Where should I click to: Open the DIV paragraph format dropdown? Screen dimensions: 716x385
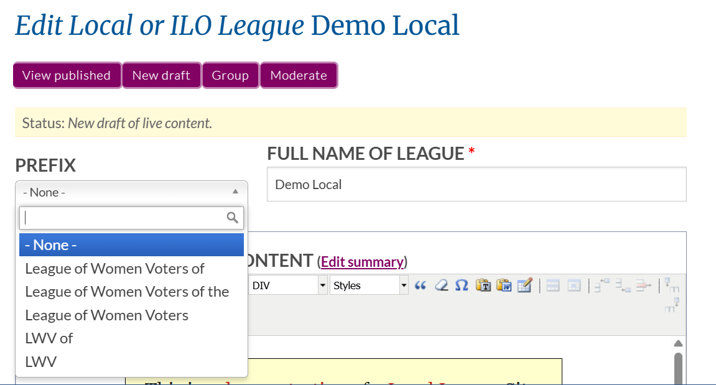[322, 284]
